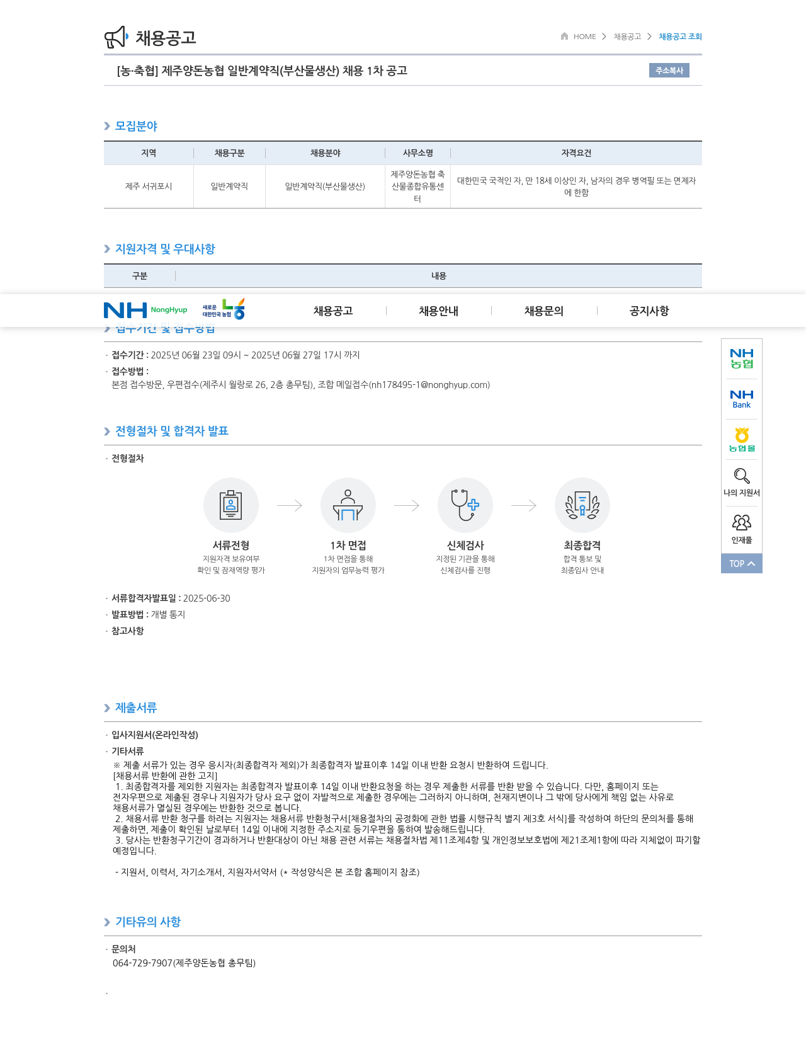This screenshot has height=1042, width=806.
Task: Click the 제주양돈농협 축산물종합유통센터 cell
Action: [x=417, y=186]
